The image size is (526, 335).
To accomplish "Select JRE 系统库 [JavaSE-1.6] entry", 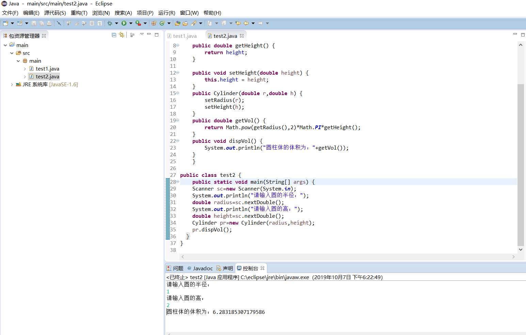I will (x=47, y=84).
